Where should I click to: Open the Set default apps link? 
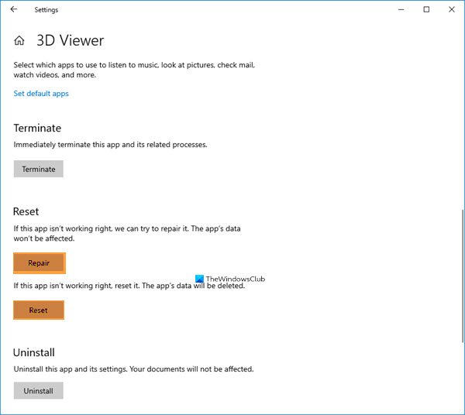coord(41,94)
